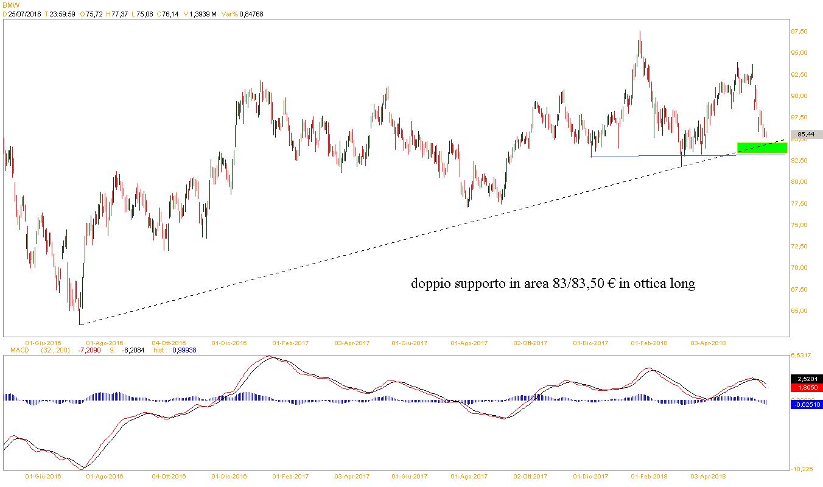Click the BMW ticker title
Image resolution: width=823 pixels, height=487 pixels.
[11, 4]
